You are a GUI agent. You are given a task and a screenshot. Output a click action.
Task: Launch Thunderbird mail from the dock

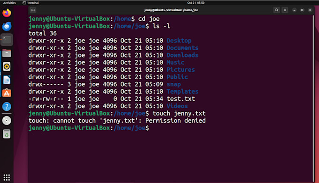tap(7, 26)
